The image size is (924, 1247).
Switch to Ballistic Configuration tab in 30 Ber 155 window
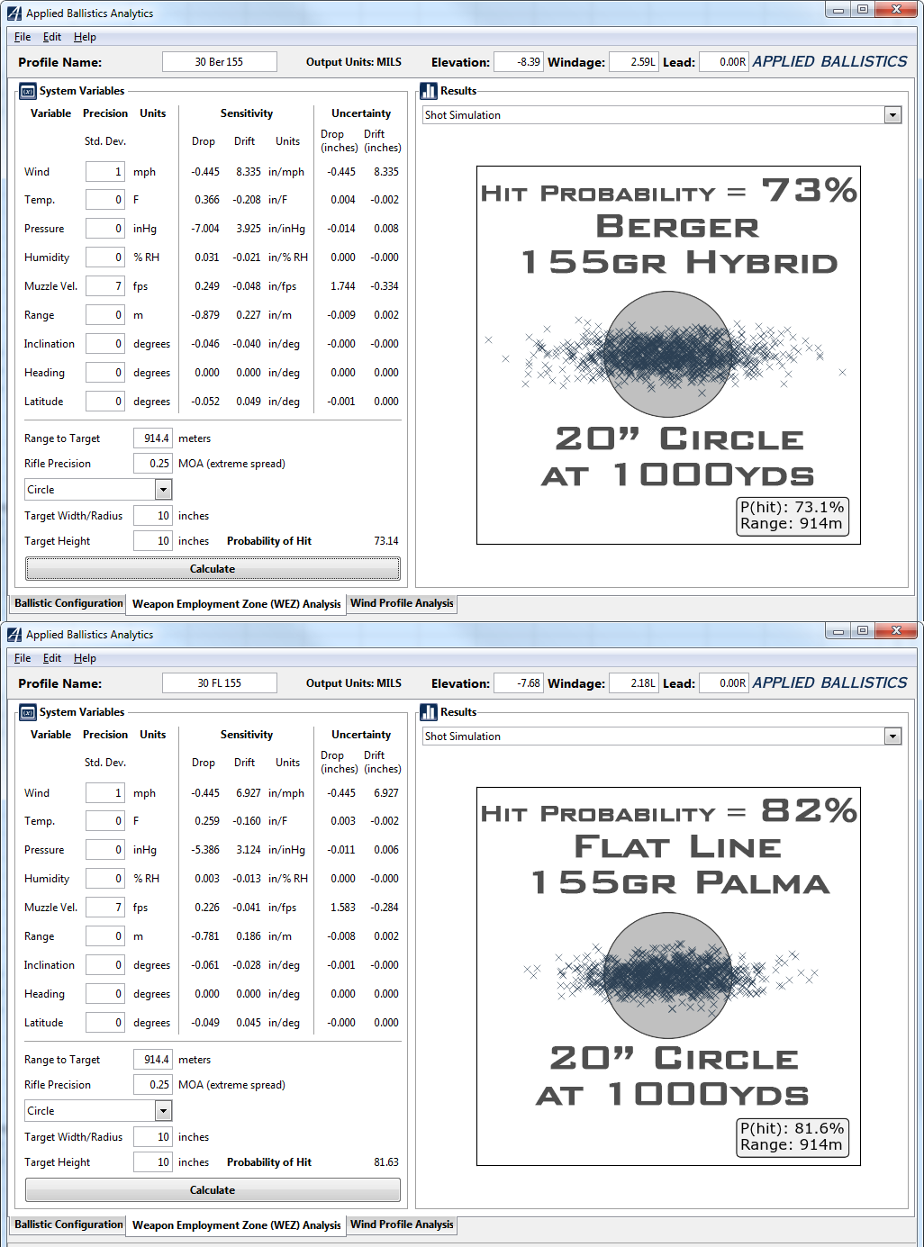click(68, 603)
